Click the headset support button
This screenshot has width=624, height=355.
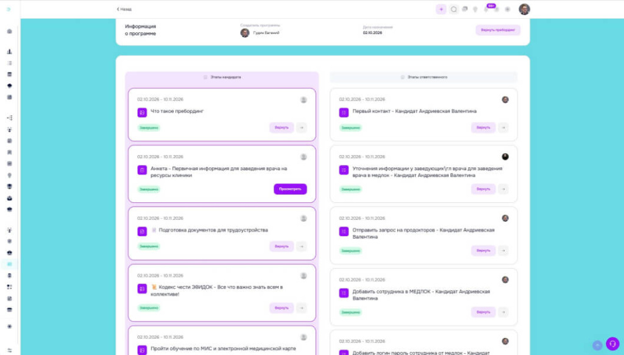(612, 344)
